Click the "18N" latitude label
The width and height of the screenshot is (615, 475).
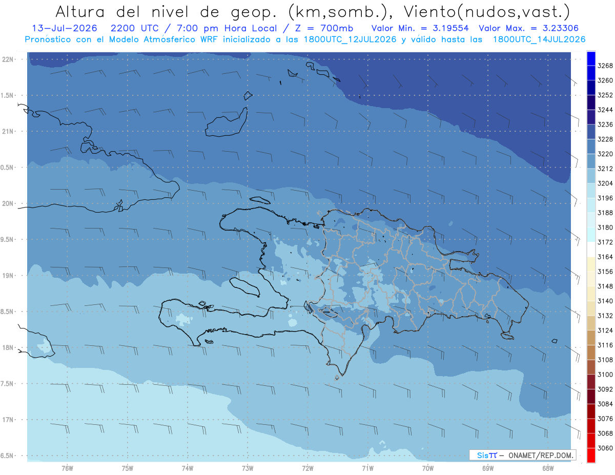8,347
